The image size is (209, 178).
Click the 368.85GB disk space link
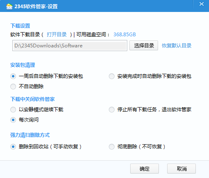(124, 35)
